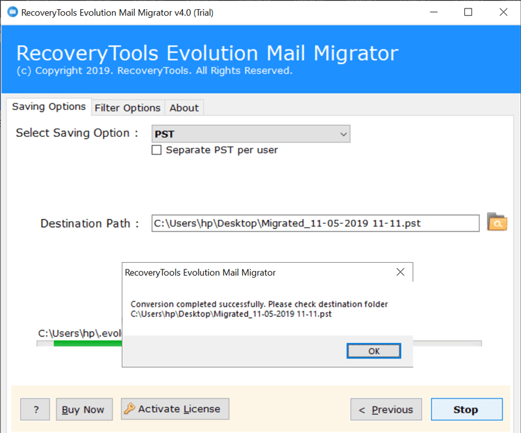
Task: Minimize the Evolution Mail Migrator window
Action: (x=434, y=12)
